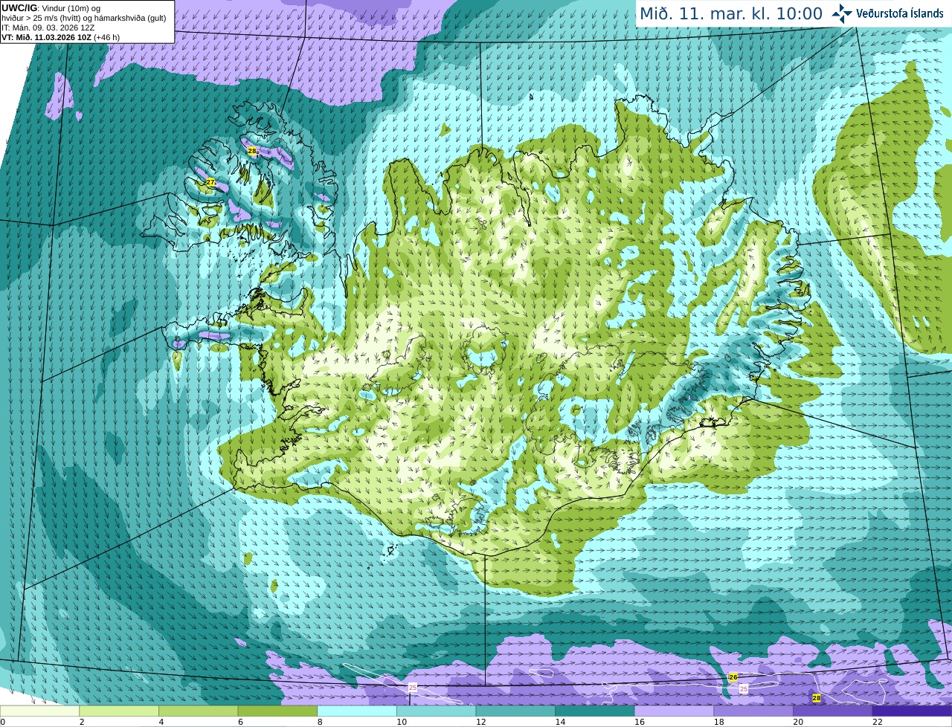The image size is (952, 727).
Task: Select the 2–4 m/s light yellow-green legend swatch
Action: coord(119,711)
